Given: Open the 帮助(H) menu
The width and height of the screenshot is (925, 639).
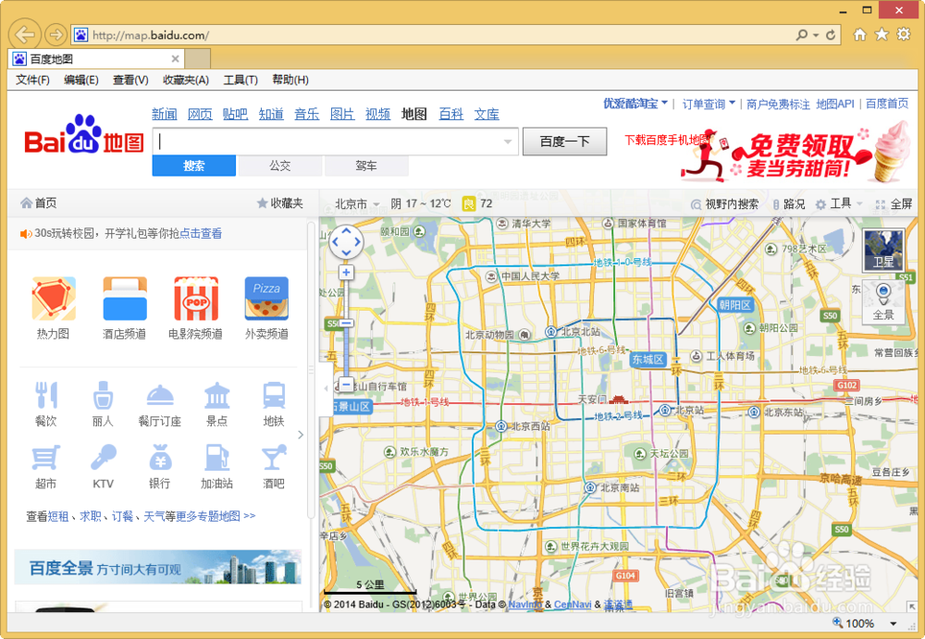Looking at the screenshot, I should [290, 80].
